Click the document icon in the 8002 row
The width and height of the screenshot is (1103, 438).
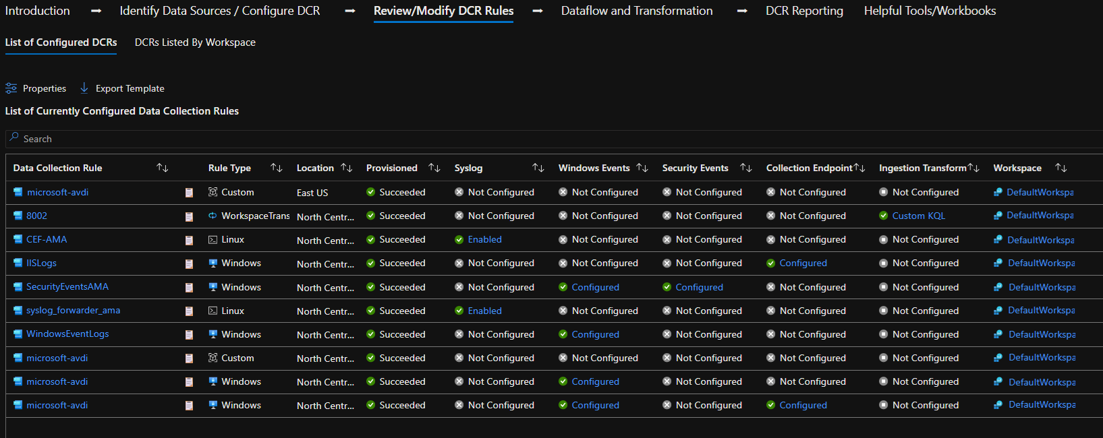189,216
